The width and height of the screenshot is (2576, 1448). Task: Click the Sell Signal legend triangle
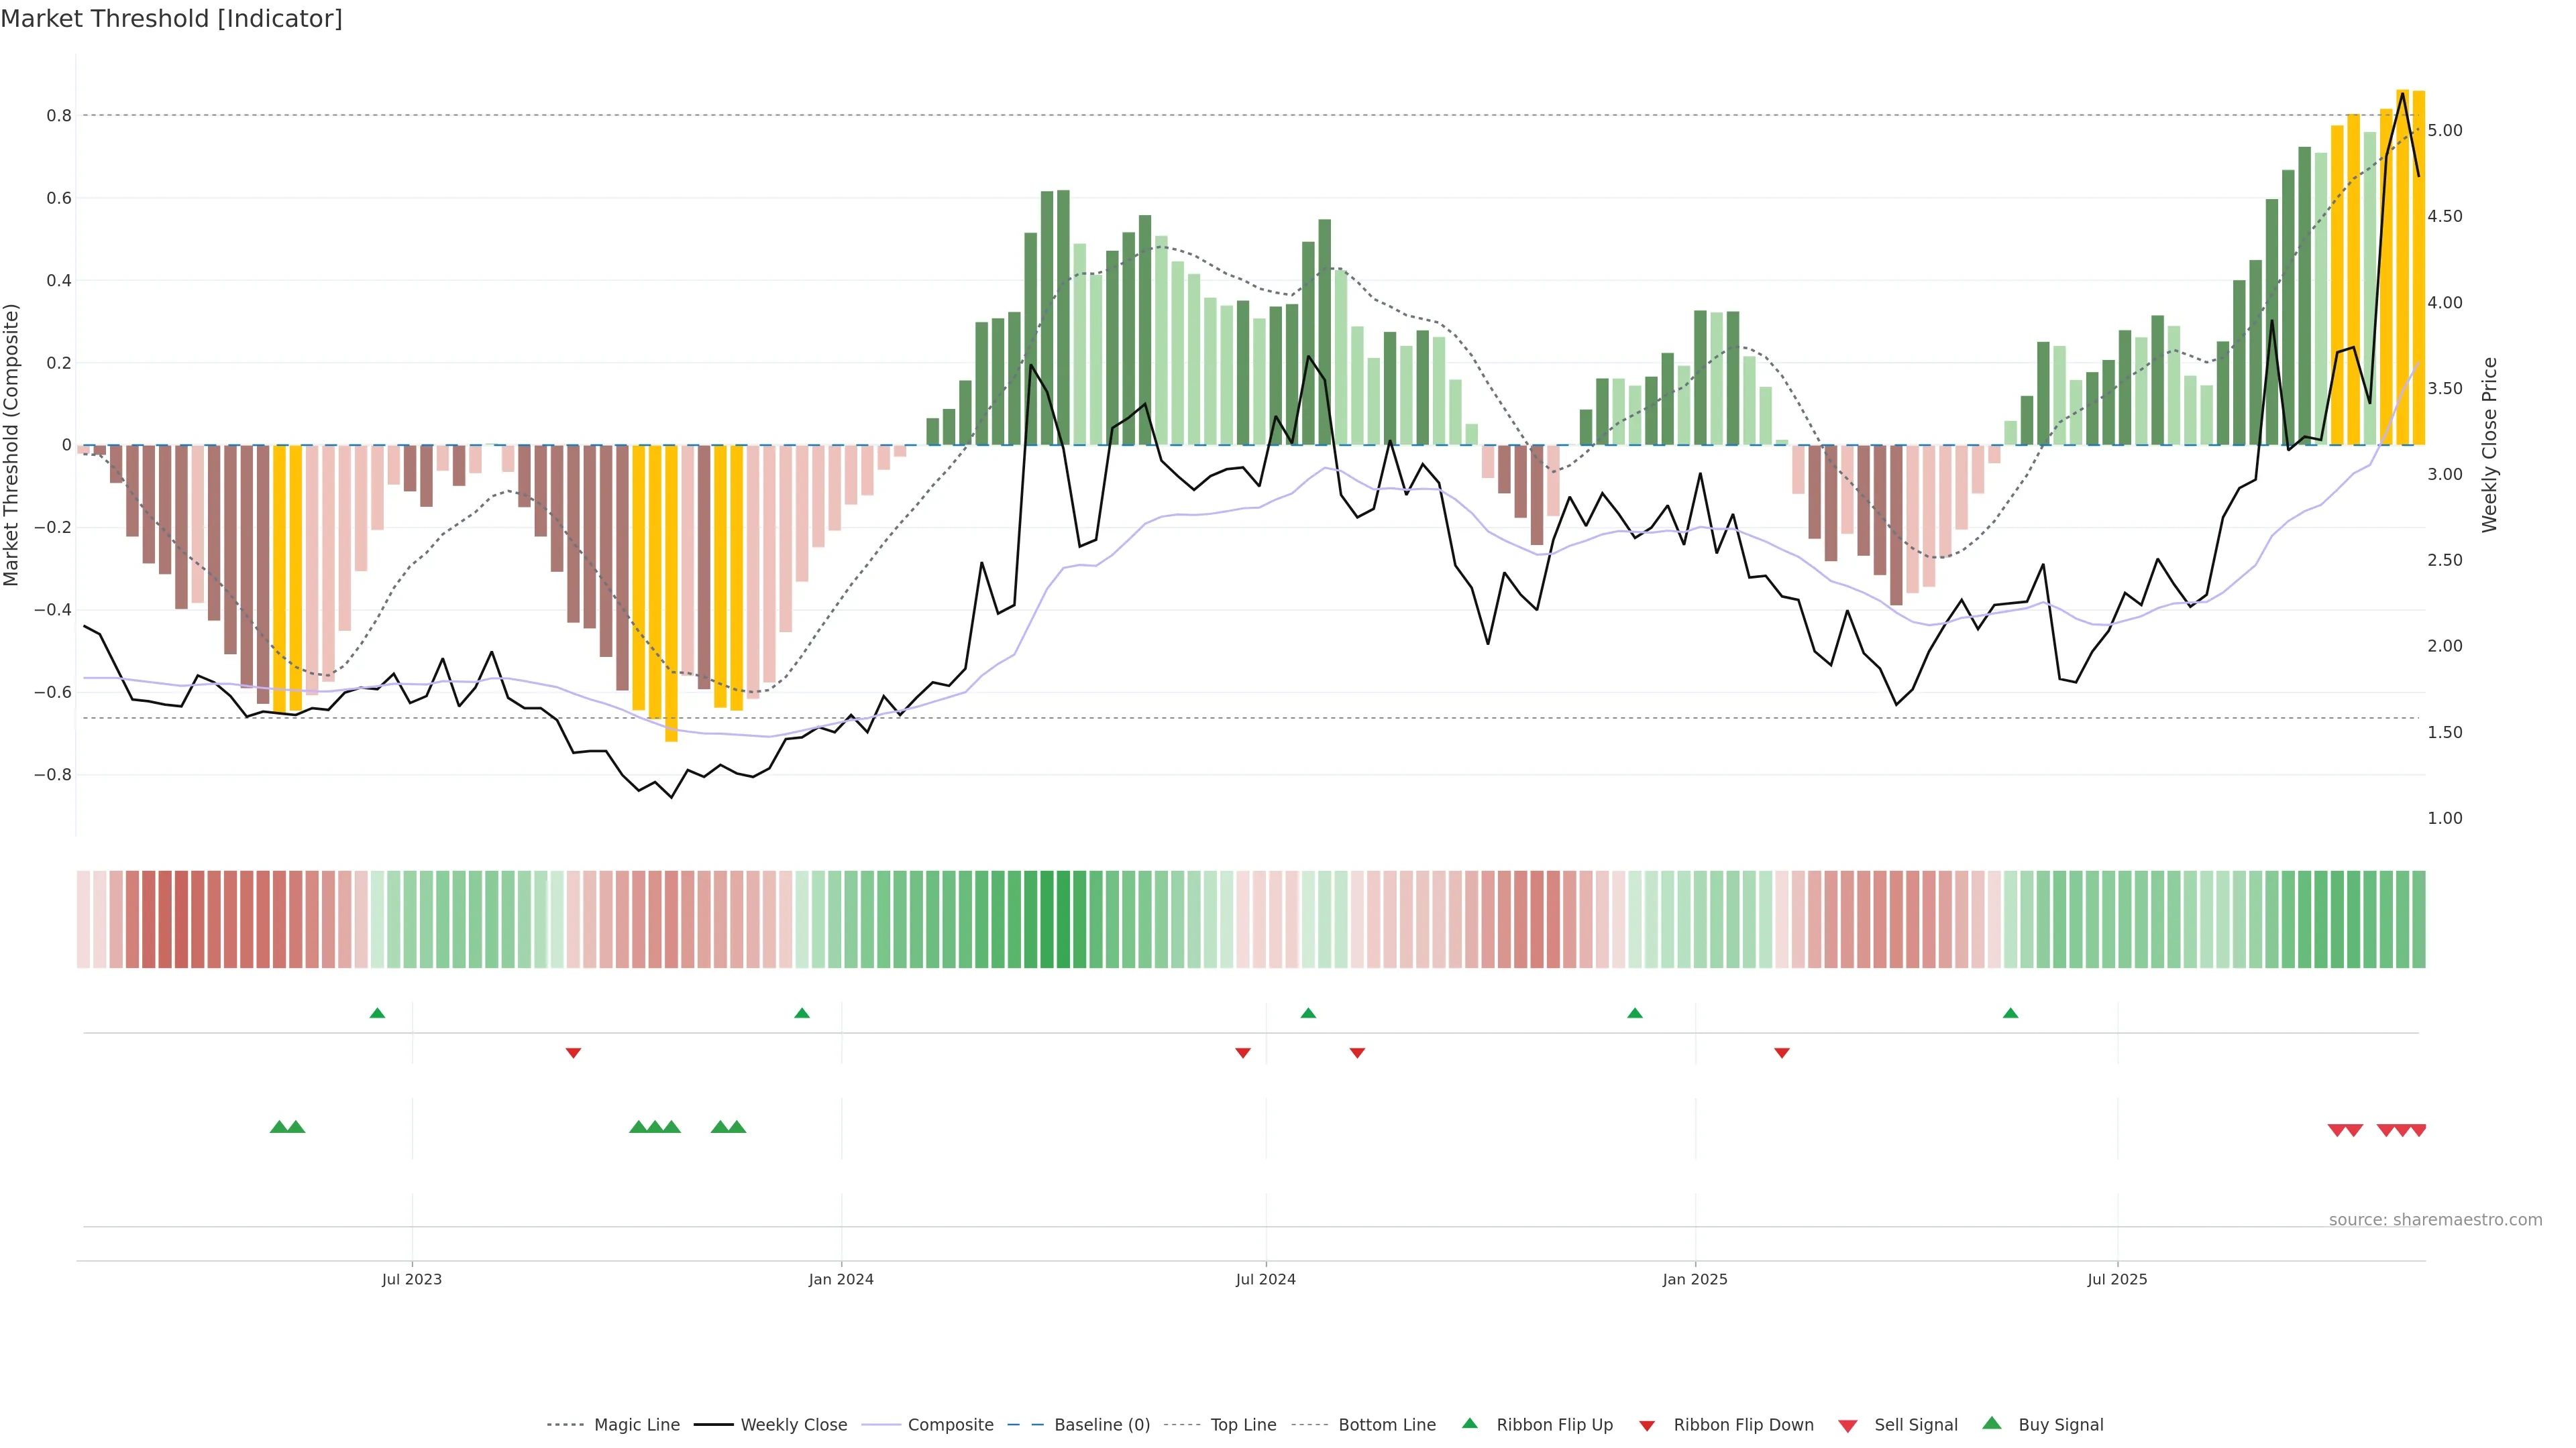click(1848, 1426)
